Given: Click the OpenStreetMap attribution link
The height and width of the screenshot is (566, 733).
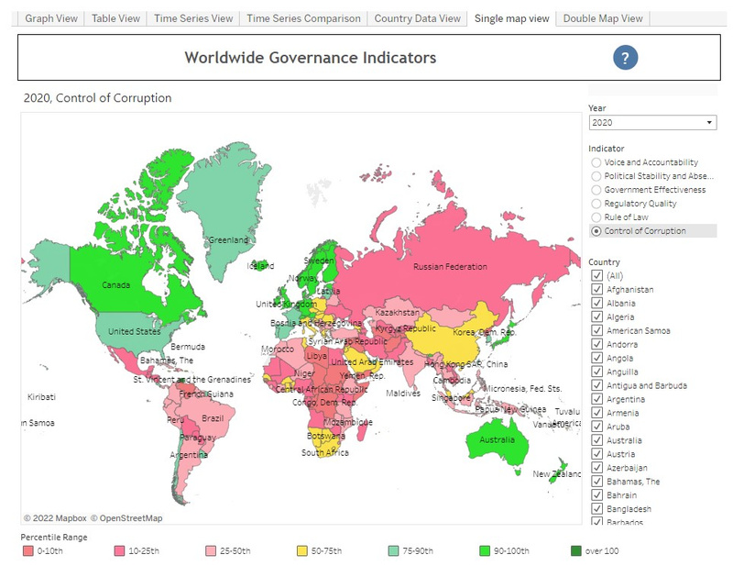Looking at the screenshot, I should [x=128, y=518].
